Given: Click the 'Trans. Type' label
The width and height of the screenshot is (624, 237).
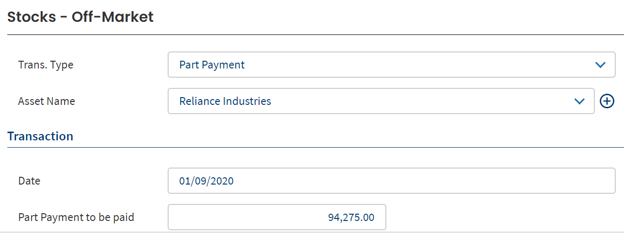Looking at the screenshot, I should [46, 65].
